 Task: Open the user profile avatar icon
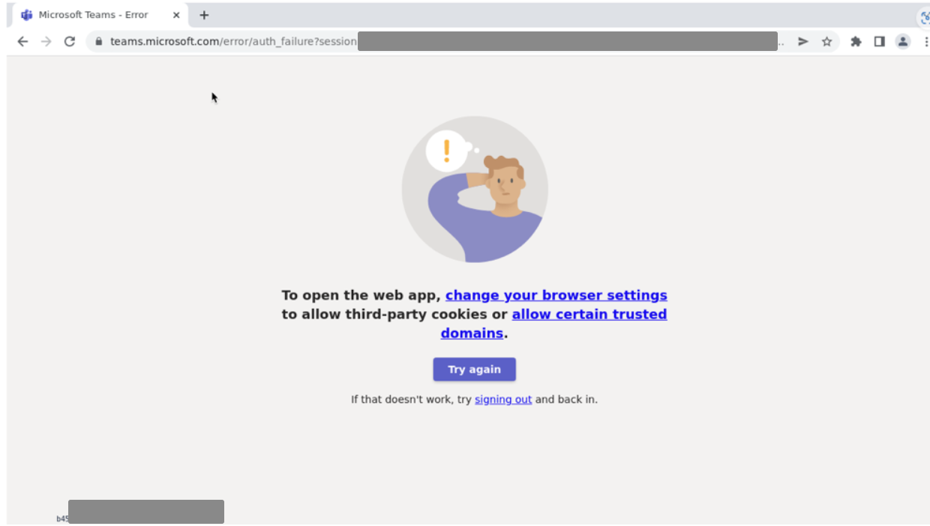[903, 42]
